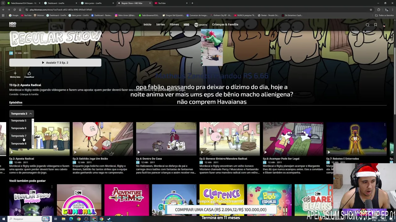Select Temporada 5 from season list
The height and width of the screenshot is (222, 396).
click(19, 121)
